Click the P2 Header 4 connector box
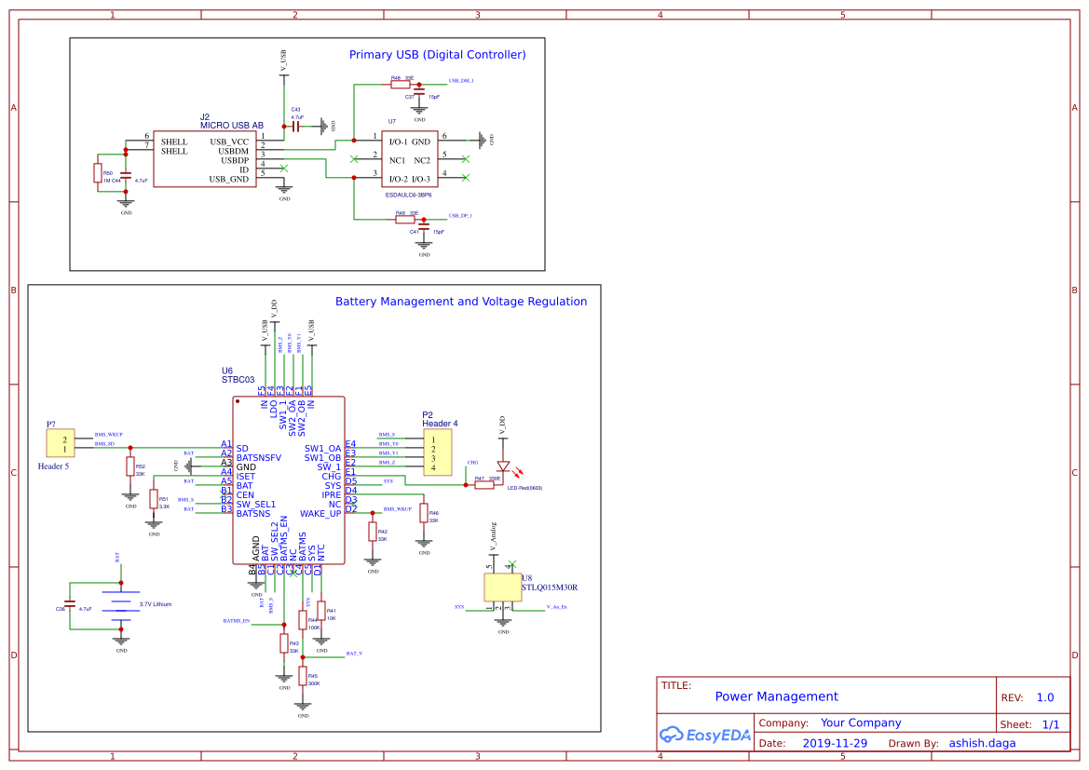Screen dimensions: 1089x770 (x=438, y=452)
